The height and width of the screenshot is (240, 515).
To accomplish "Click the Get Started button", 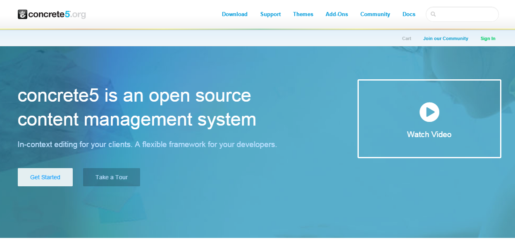I will 45,177.
